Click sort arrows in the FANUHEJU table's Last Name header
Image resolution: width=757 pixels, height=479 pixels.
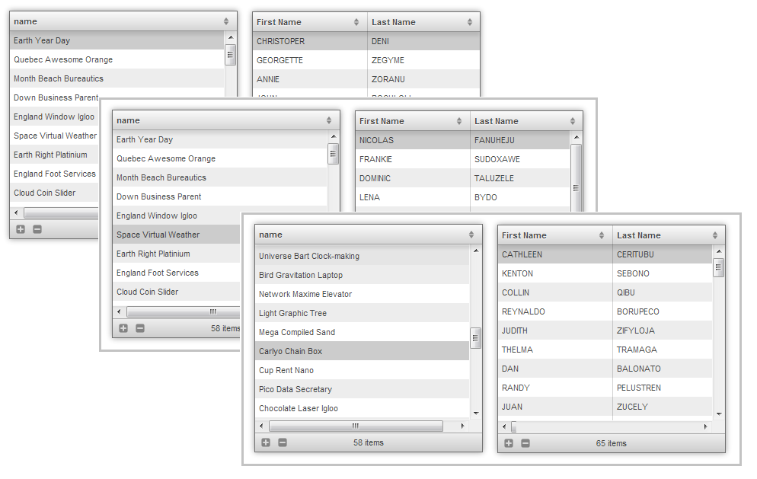click(573, 121)
